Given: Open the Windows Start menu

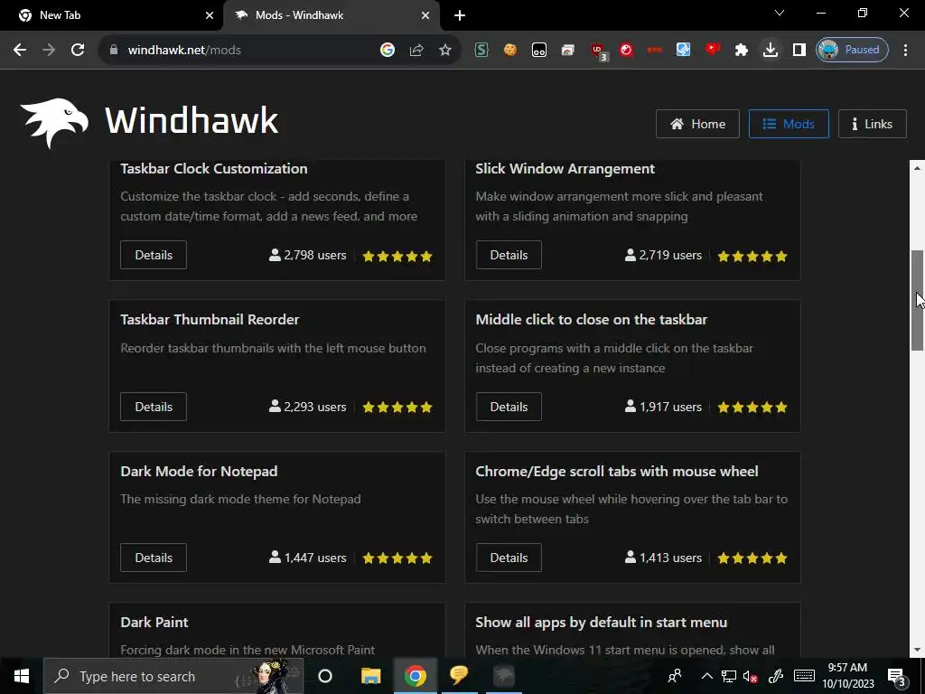Looking at the screenshot, I should 22,676.
